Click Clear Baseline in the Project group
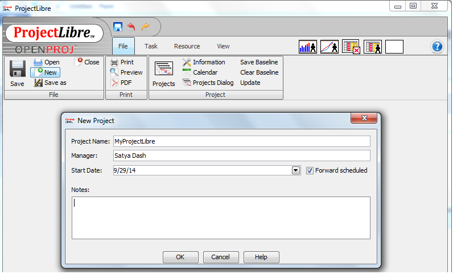453x274 pixels. click(x=260, y=72)
